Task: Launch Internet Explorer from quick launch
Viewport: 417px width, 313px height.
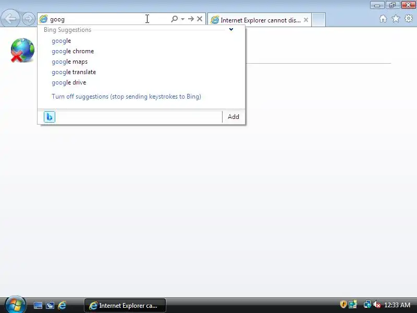Action: pyautogui.click(x=62, y=305)
